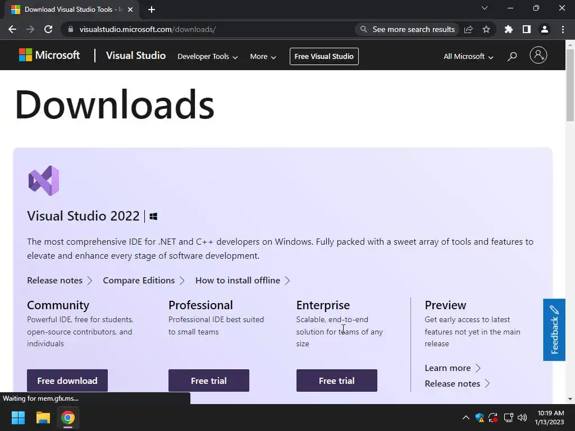Click the Visual Studio header link

pyautogui.click(x=136, y=56)
